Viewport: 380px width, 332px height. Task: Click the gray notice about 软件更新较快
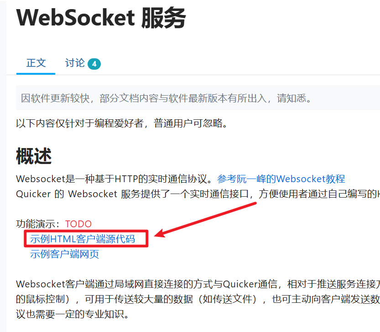point(198,98)
